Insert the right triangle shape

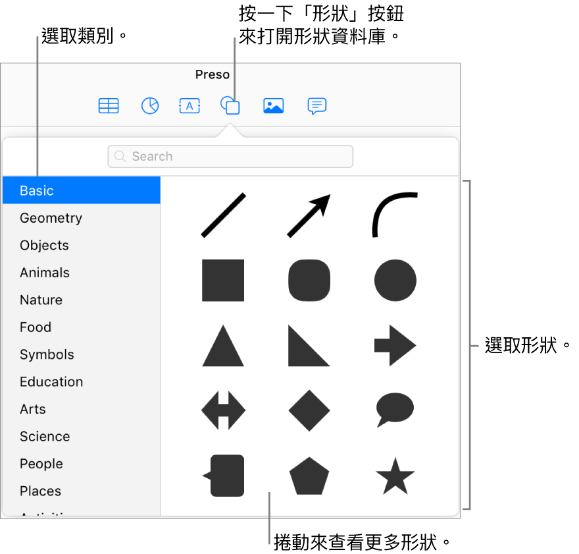tap(309, 346)
